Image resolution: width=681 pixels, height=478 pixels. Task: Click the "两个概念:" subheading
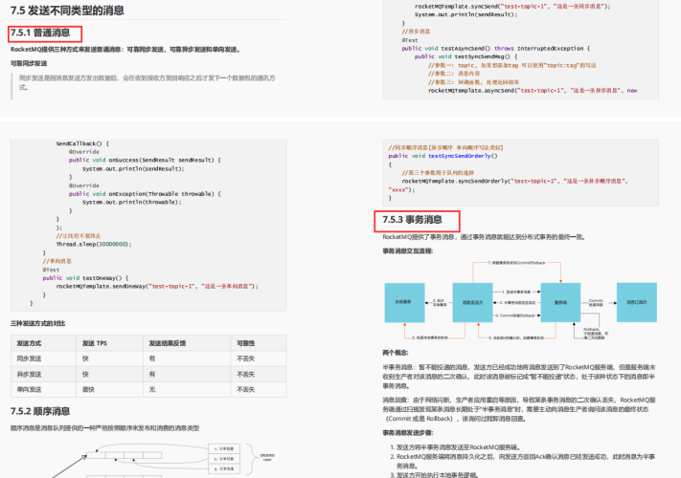[x=396, y=353]
